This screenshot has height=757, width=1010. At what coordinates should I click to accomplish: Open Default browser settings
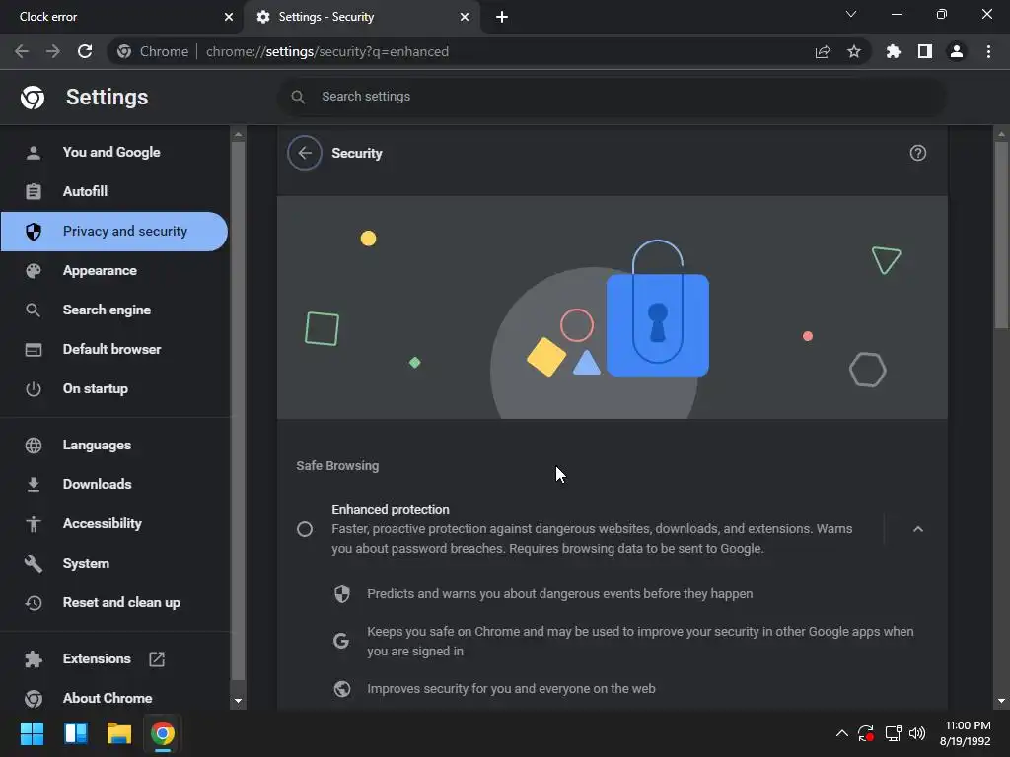coord(114,349)
